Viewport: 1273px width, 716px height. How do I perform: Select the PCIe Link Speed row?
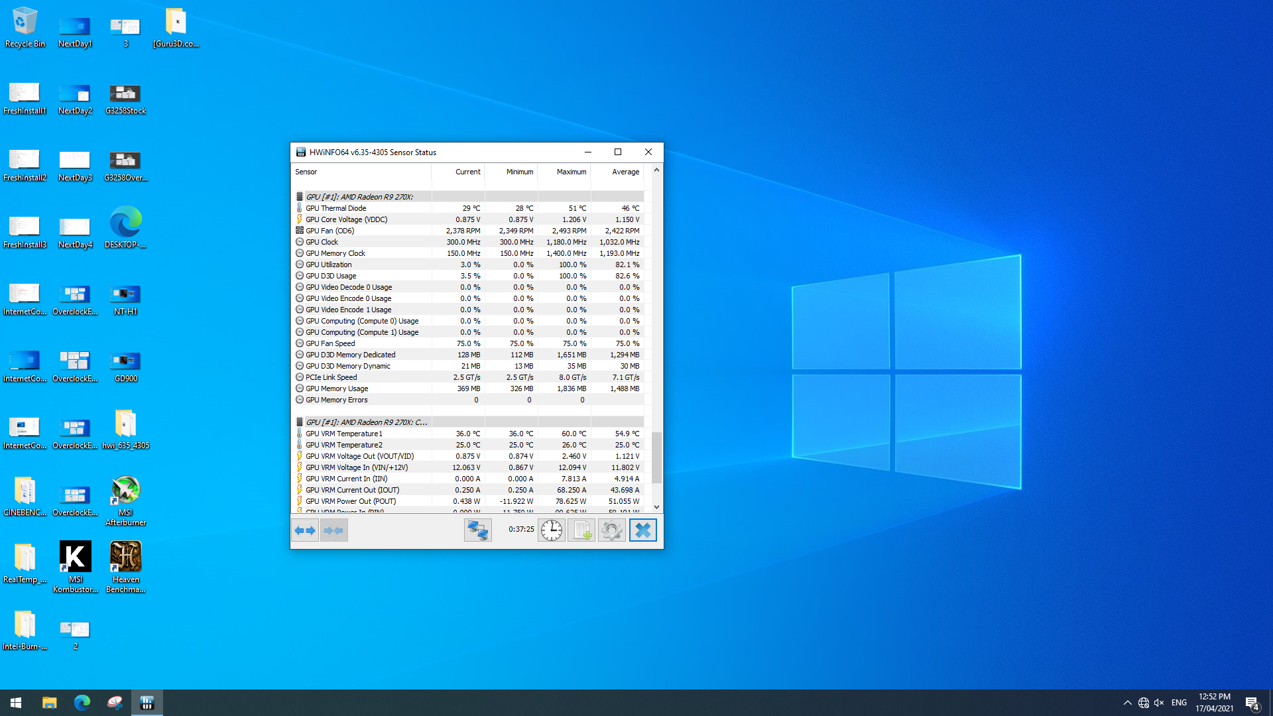click(468, 377)
